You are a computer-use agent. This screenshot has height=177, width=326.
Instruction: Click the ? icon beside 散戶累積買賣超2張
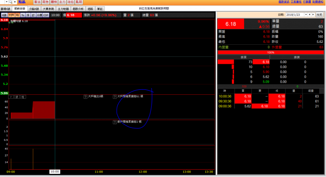coord(115,122)
